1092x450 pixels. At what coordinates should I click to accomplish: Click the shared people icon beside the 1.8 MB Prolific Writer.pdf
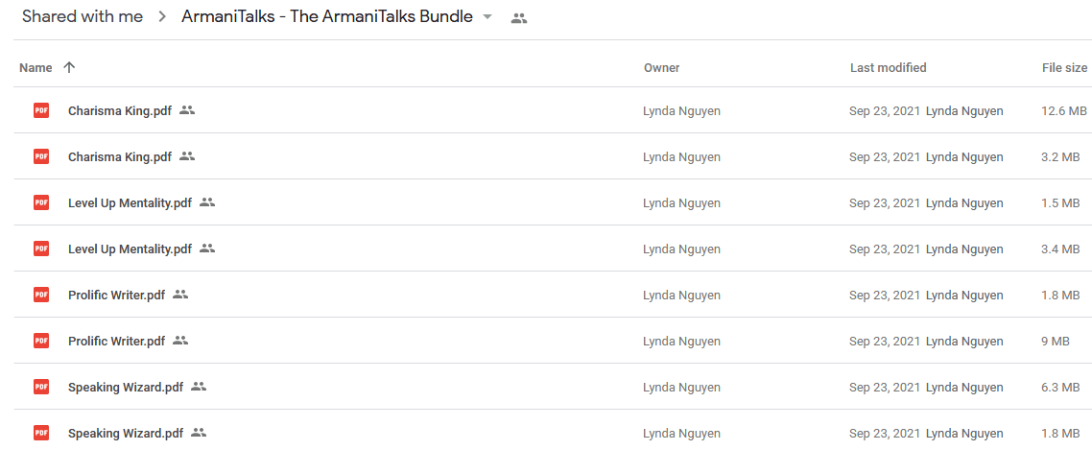180,294
